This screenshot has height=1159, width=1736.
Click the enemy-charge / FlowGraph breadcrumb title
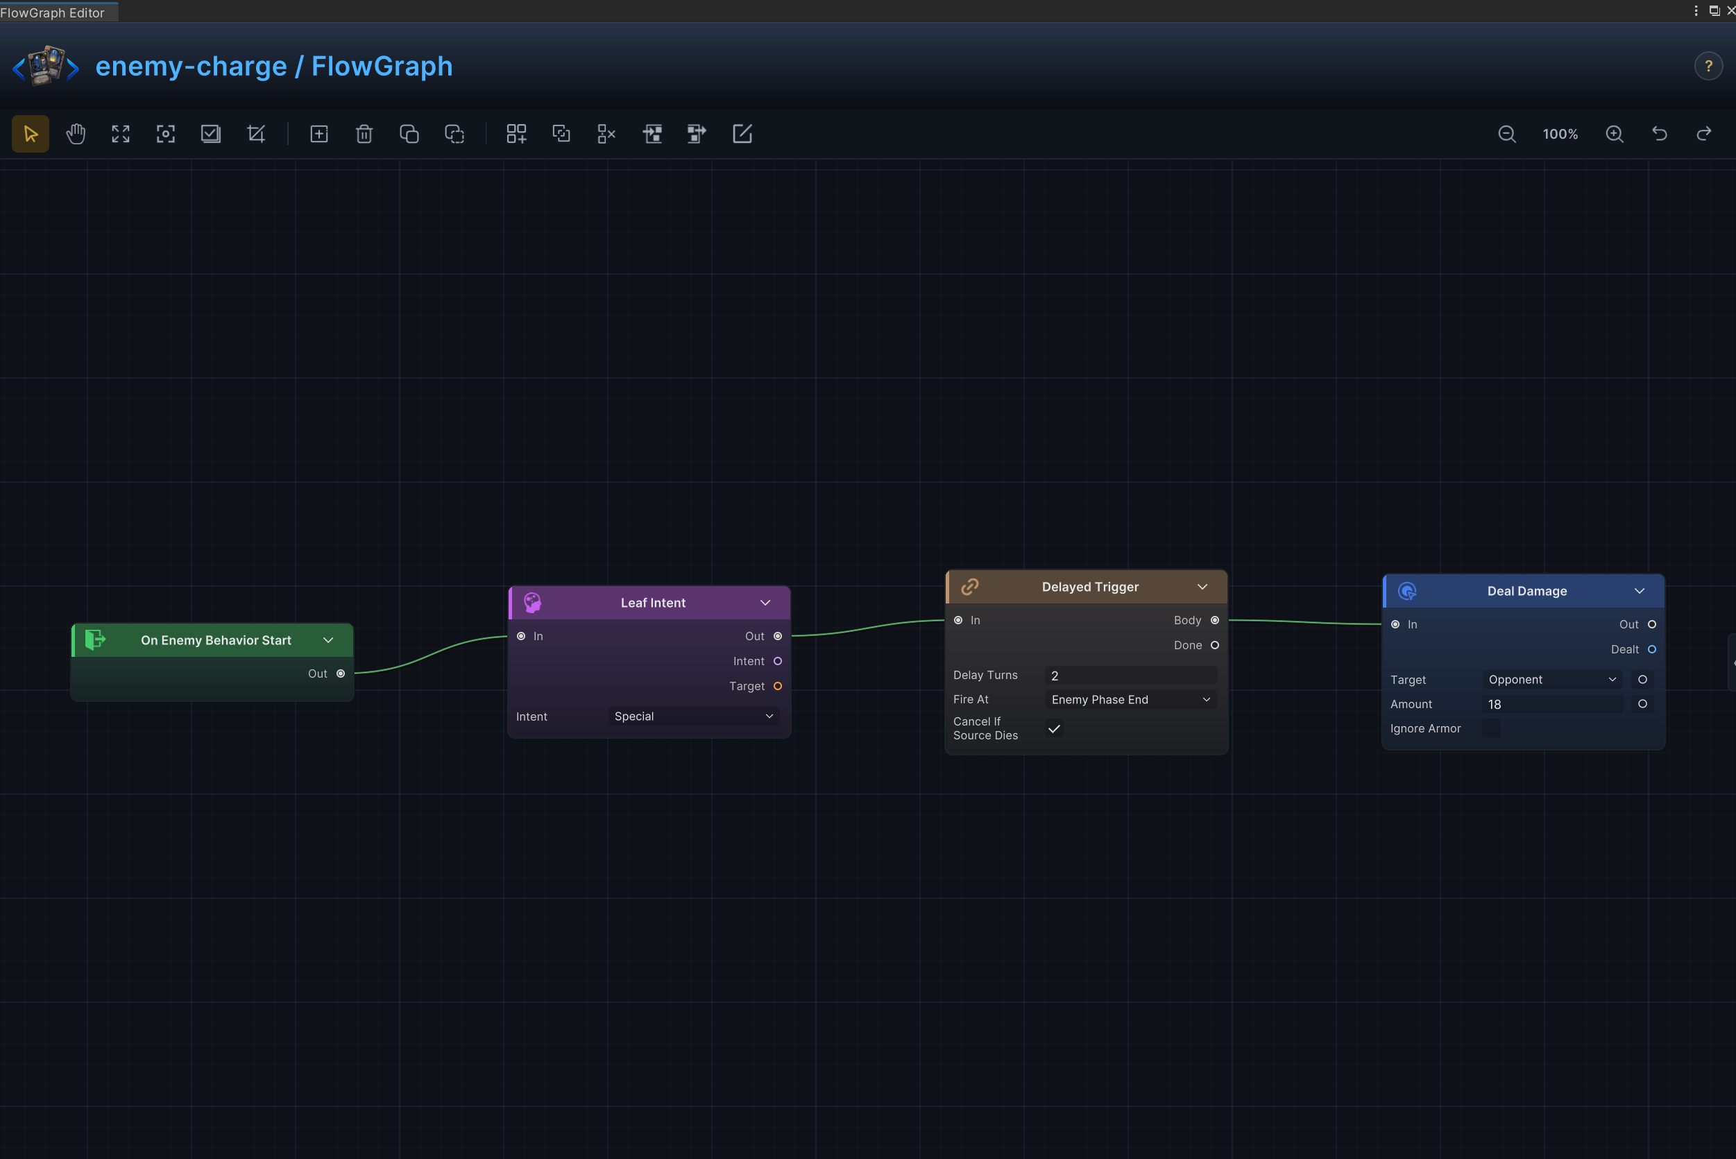click(x=273, y=67)
